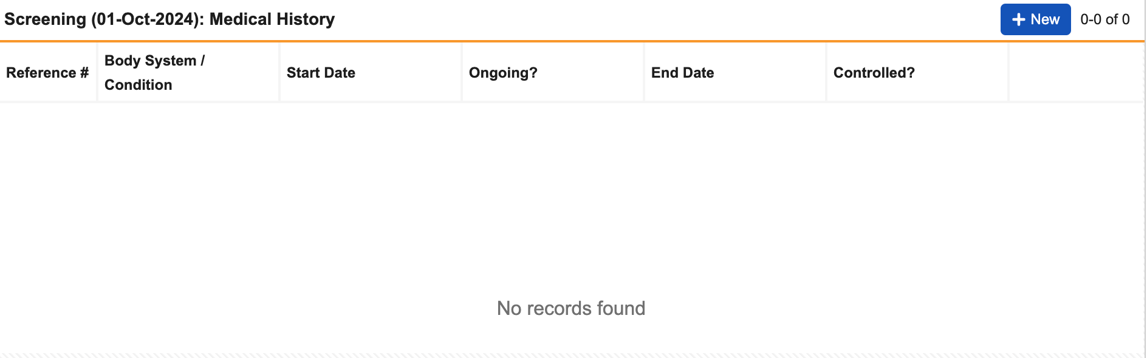Click the date 01-Oct-2024 in the heading

click(146, 19)
